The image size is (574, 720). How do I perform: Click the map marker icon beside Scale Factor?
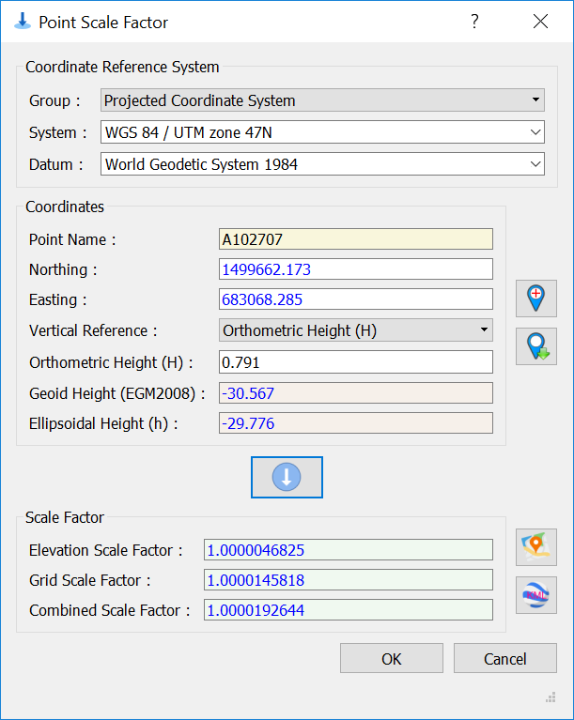tap(535, 547)
